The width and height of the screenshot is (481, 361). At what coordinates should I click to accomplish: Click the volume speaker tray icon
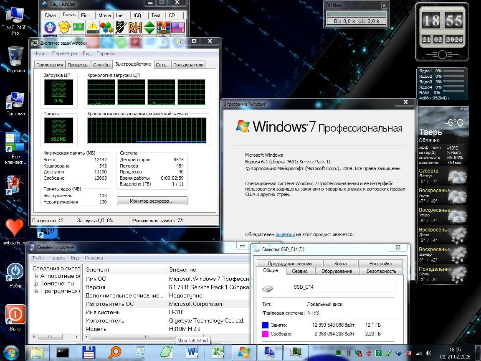428,353
